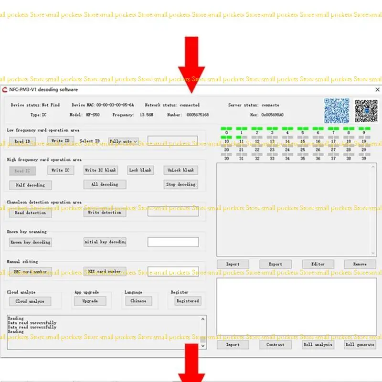The height and width of the screenshot is (382, 382).
Task: Click the NFC-PM3-V1 app logo icon
Action: 4,90
